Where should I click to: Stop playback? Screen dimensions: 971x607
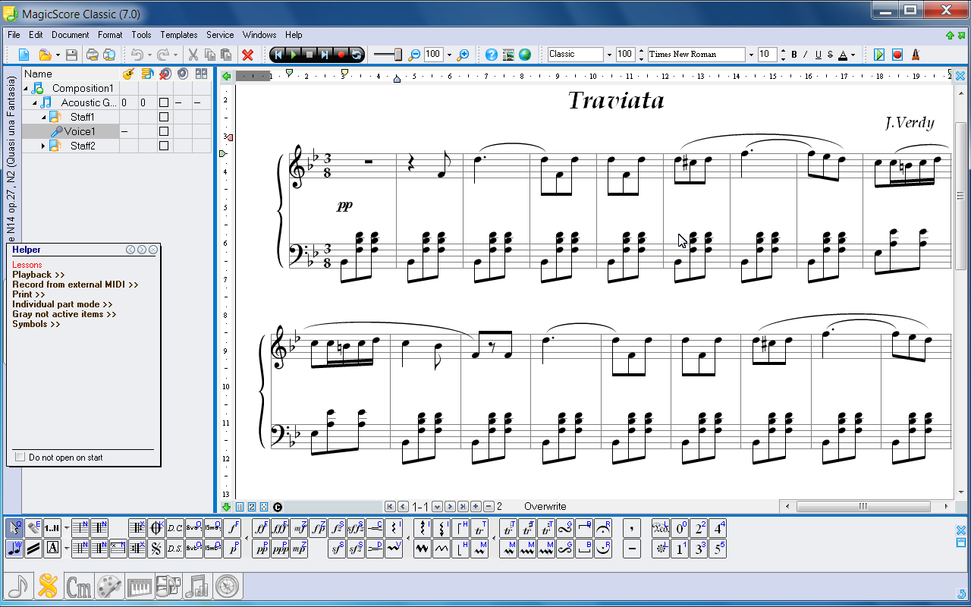click(x=310, y=55)
